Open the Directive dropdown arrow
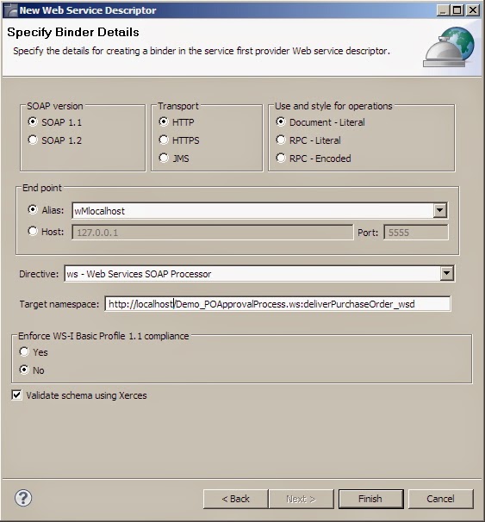Screen dimensions: 485x522 point(446,274)
